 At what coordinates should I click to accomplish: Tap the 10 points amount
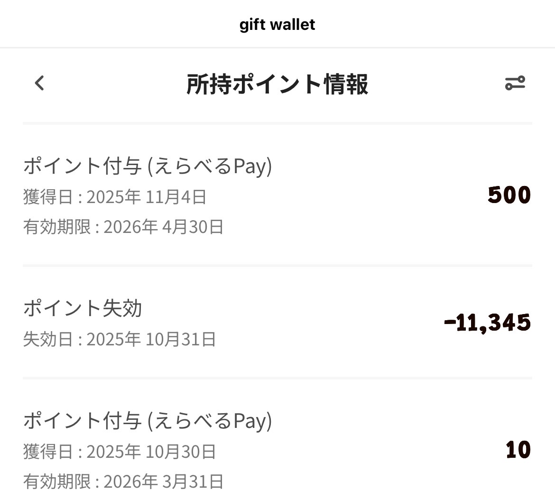518,450
